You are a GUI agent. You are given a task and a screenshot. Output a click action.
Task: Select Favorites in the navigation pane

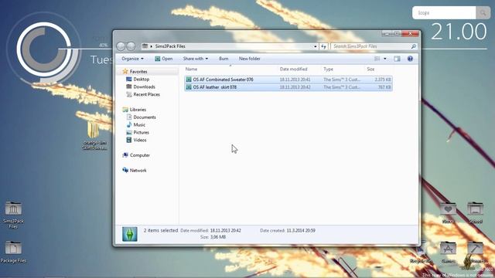tap(138, 72)
